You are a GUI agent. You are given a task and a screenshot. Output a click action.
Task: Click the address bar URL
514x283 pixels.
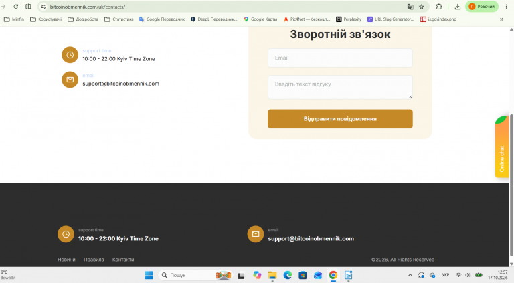coord(88,7)
